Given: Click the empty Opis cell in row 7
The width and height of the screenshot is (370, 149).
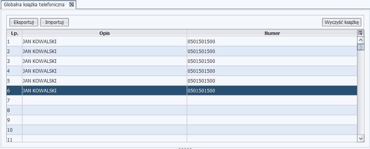Looking at the screenshot, I should pos(105,100).
